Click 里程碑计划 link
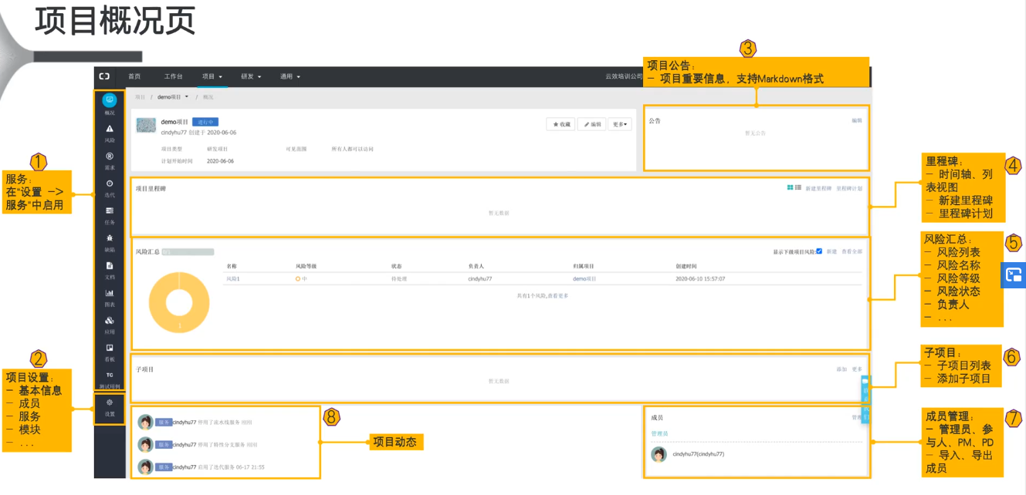1026x495 pixels. pyautogui.click(x=849, y=188)
